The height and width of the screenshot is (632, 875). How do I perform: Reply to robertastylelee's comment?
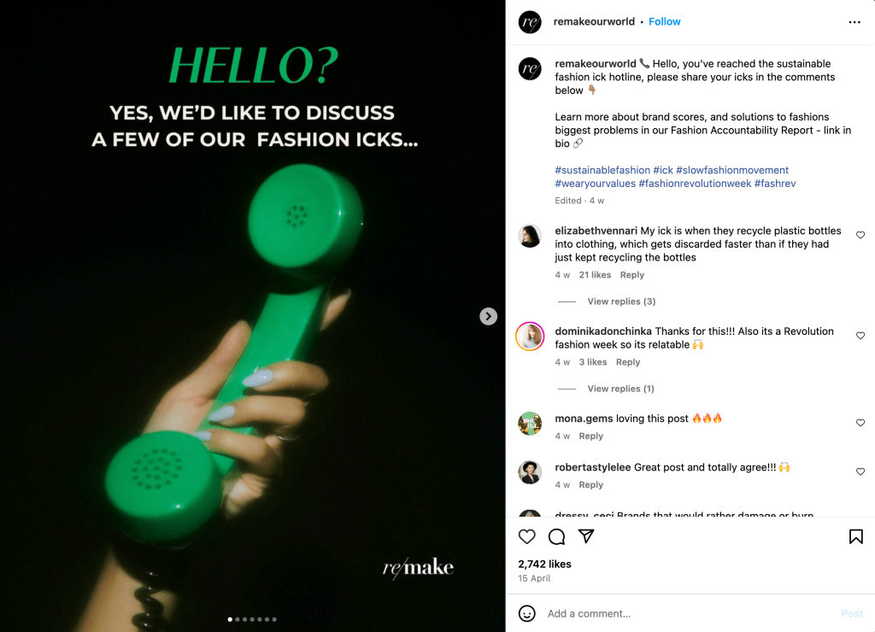click(x=591, y=485)
